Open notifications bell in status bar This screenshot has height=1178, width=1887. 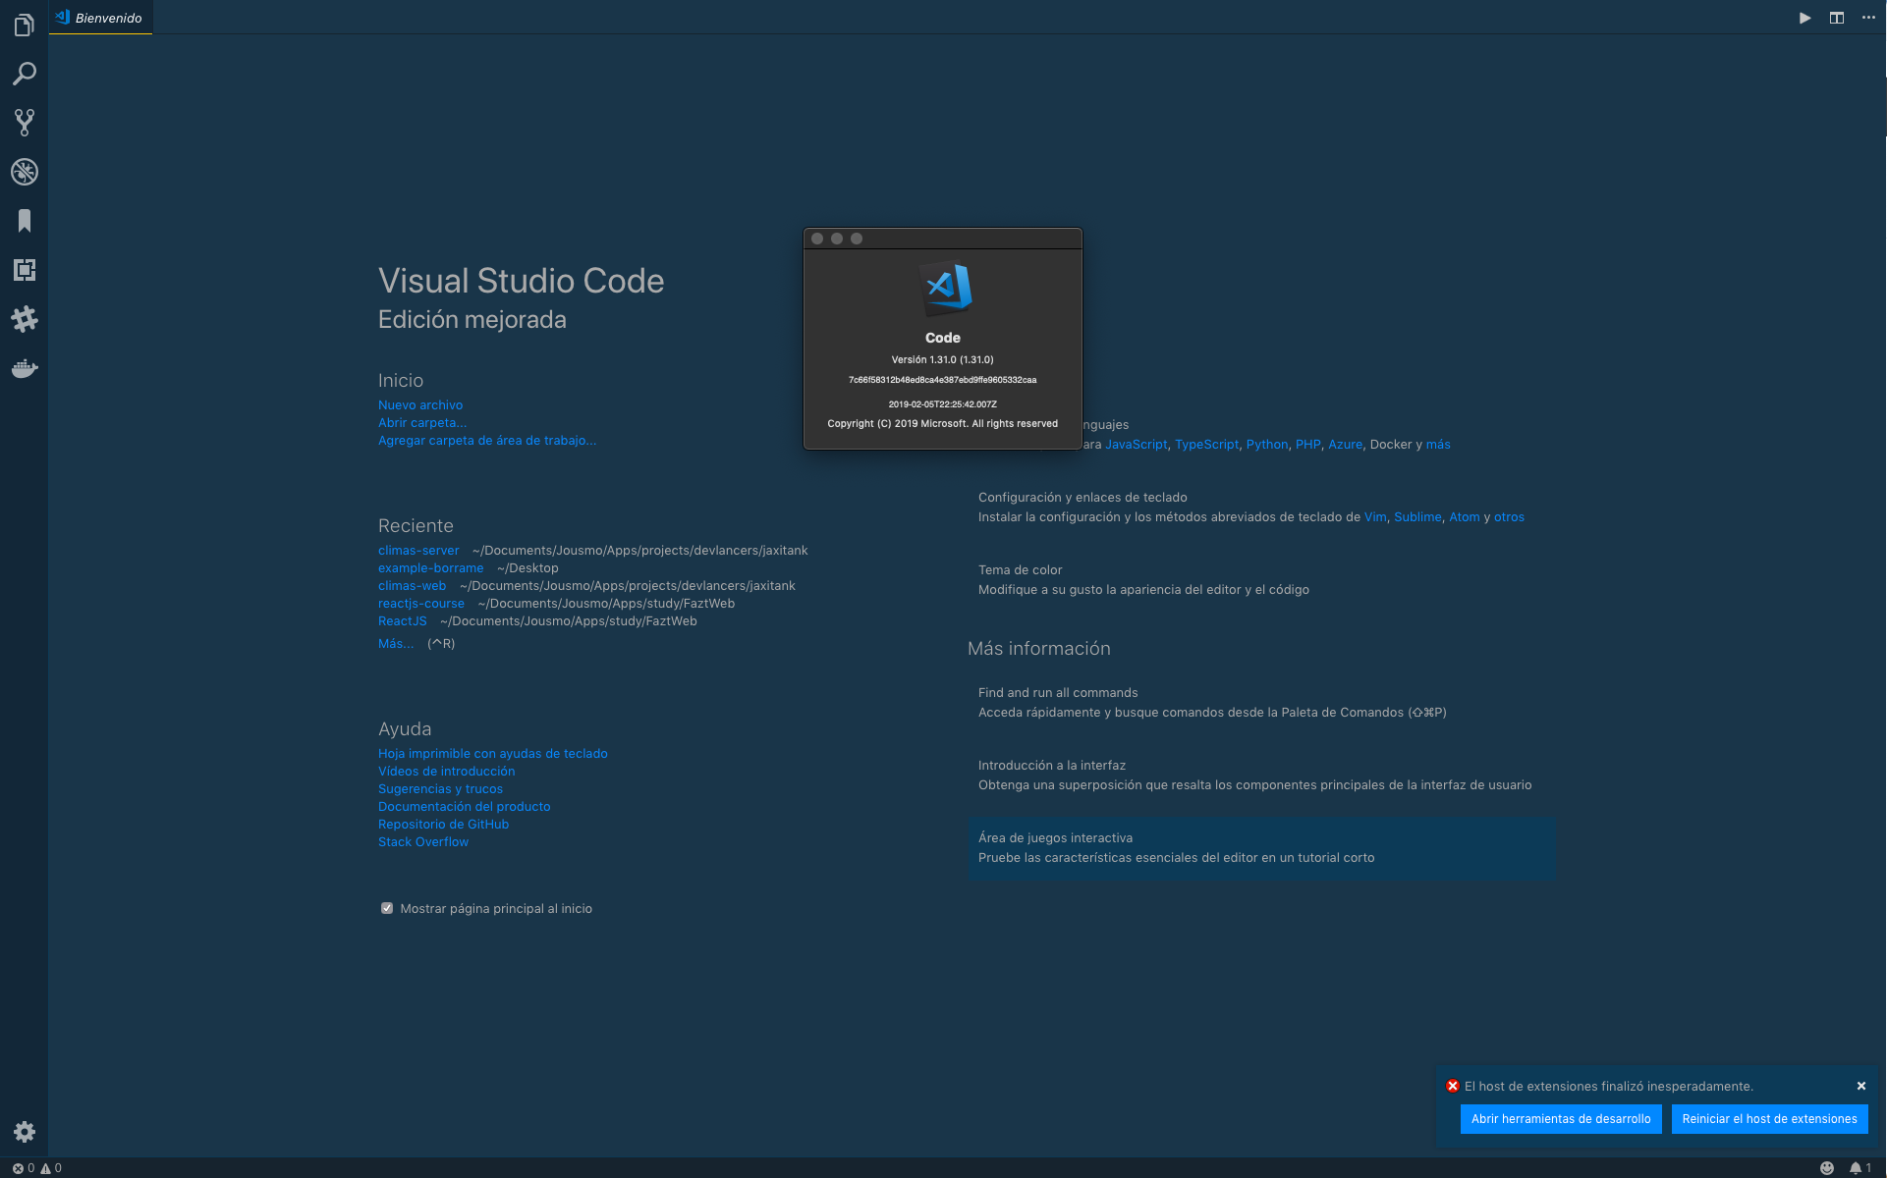pos(1860,1168)
